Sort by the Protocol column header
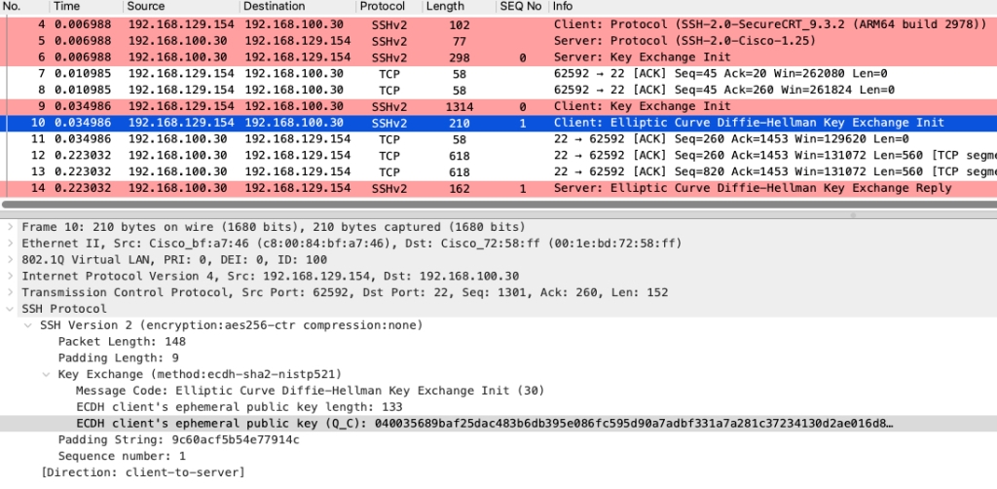Viewport: 997px width, 489px height. click(382, 7)
